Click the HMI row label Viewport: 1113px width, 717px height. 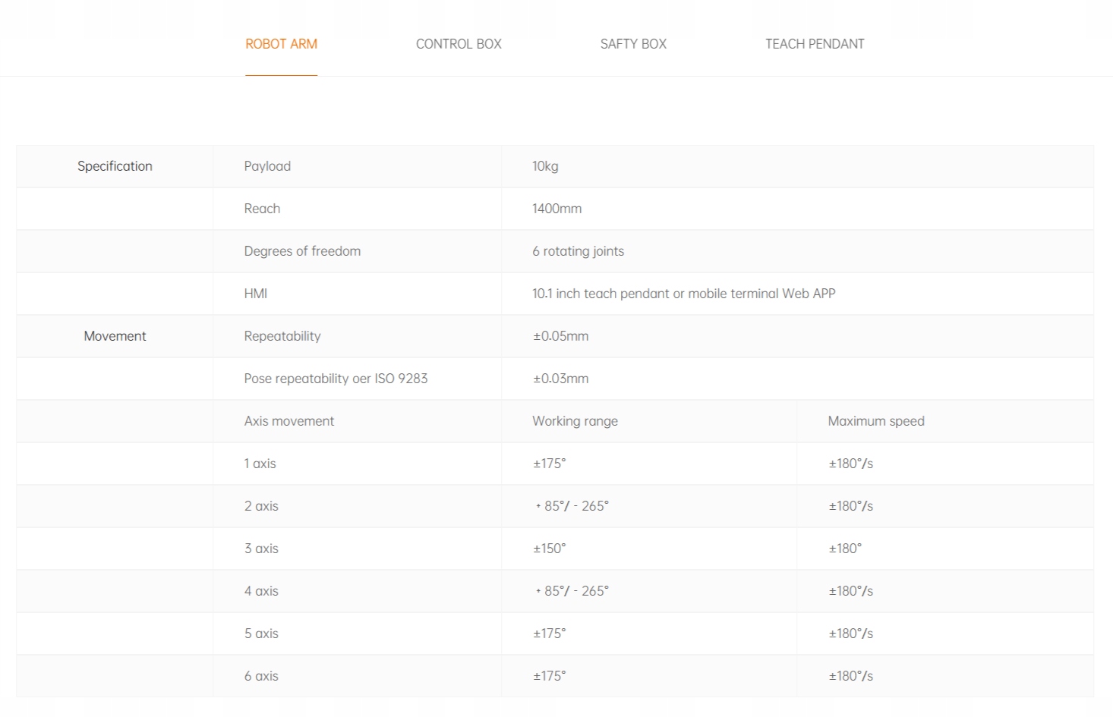coord(256,294)
